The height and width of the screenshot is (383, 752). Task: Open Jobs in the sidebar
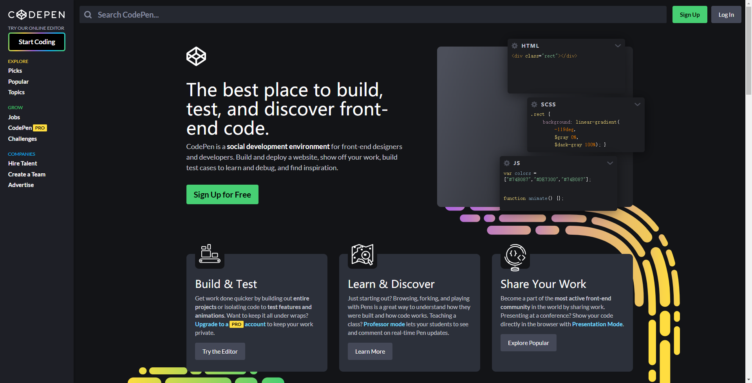[14, 117]
